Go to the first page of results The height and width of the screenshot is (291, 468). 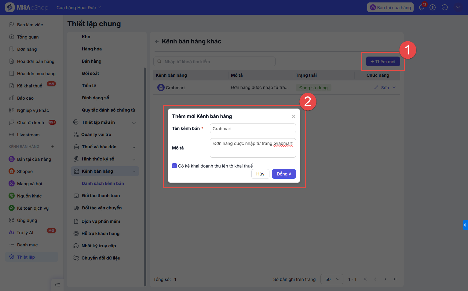(x=365, y=279)
